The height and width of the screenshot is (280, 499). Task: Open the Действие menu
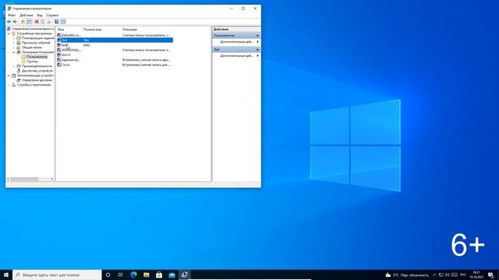(26, 16)
